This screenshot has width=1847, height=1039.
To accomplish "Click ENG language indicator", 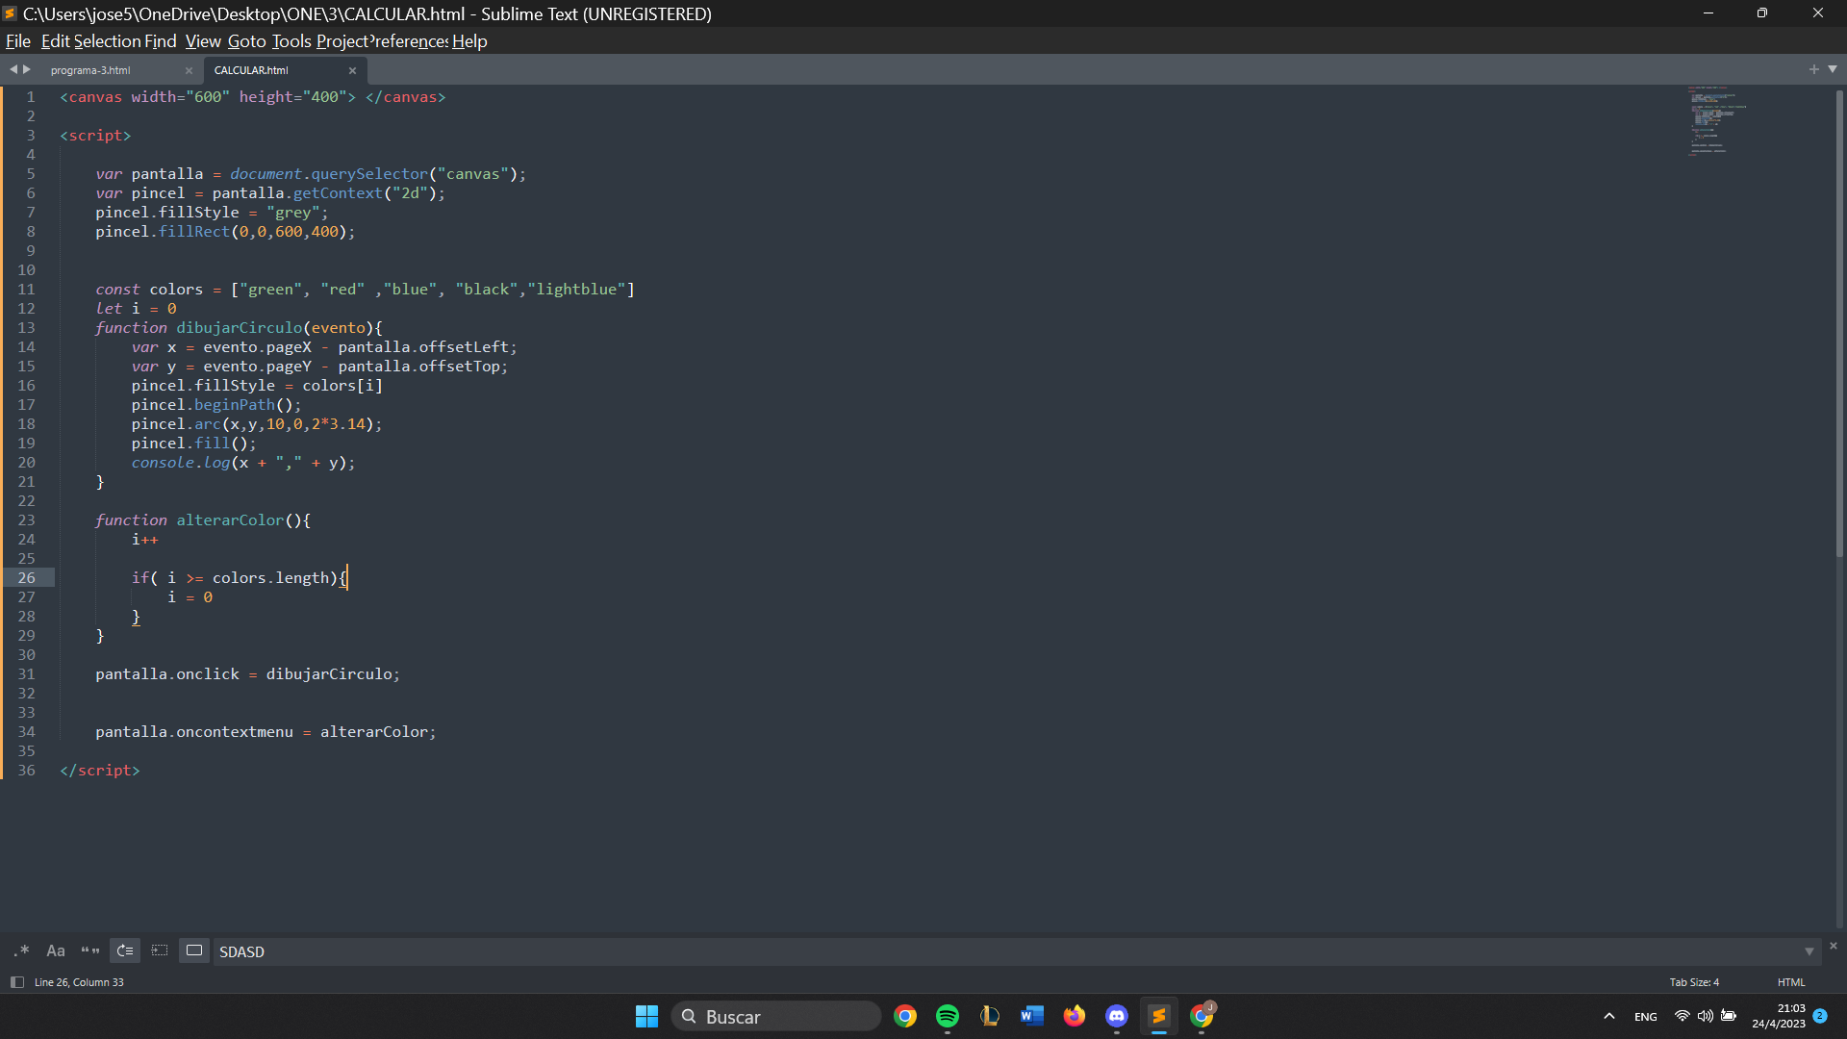I will pyautogui.click(x=1646, y=1017).
